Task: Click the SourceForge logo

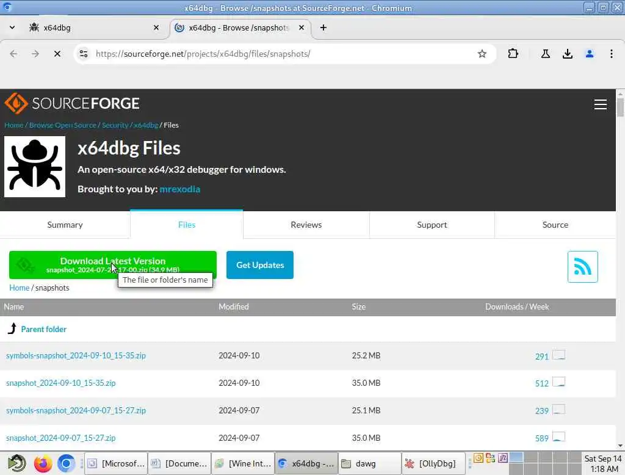Action: [72, 103]
